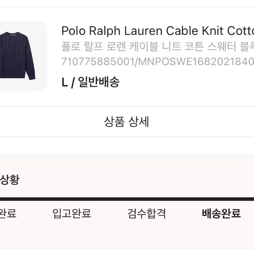The image size is (254, 254).
Task: Select the Korean product name 폴로 랄프 로렌
Action: pyautogui.click(x=94, y=46)
